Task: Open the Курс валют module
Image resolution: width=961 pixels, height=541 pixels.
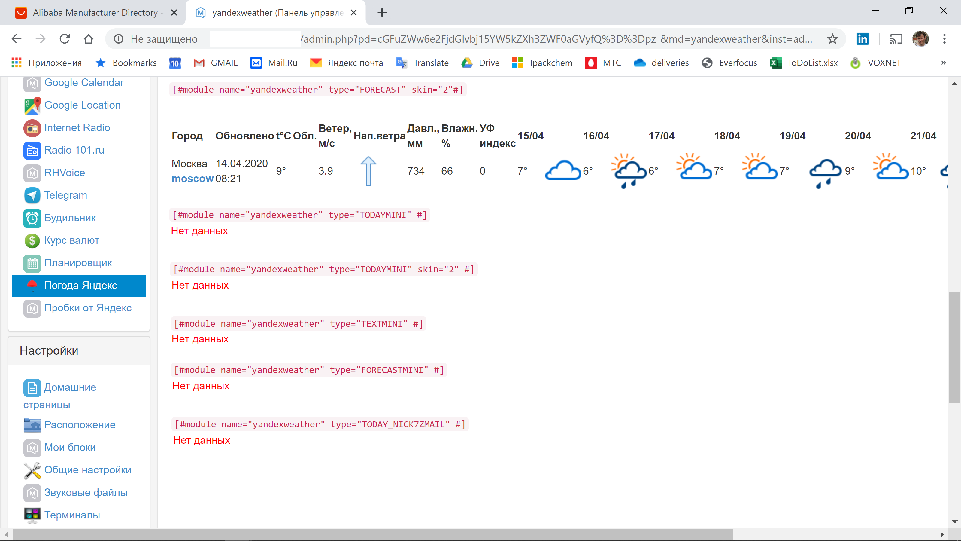Action: pyautogui.click(x=72, y=240)
